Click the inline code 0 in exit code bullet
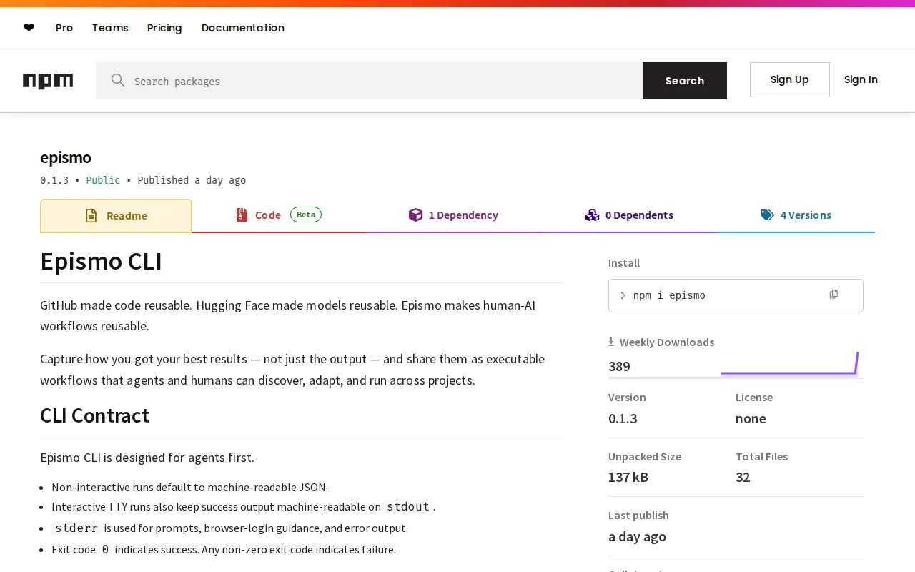 pyautogui.click(x=105, y=549)
